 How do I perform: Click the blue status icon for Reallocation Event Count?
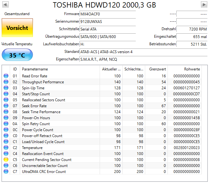tap(6, 154)
